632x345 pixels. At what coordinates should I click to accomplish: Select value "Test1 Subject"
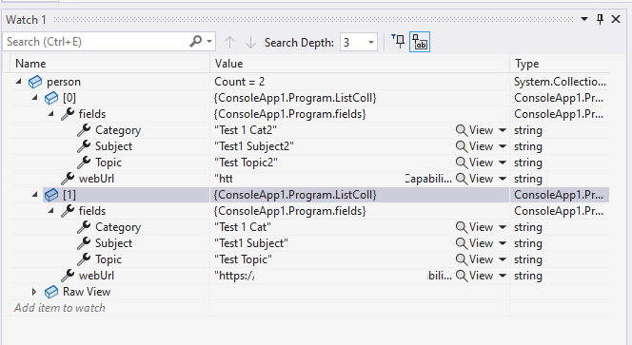click(251, 243)
